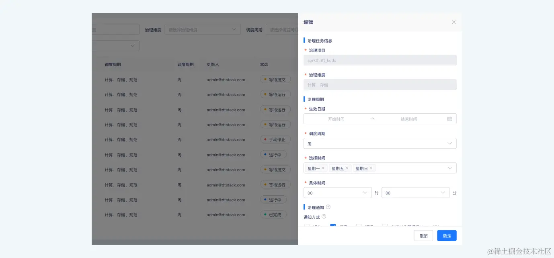Click the disabled 治理项目 field sprkthrift_kudu
554x258 pixels.
click(x=380, y=60)
